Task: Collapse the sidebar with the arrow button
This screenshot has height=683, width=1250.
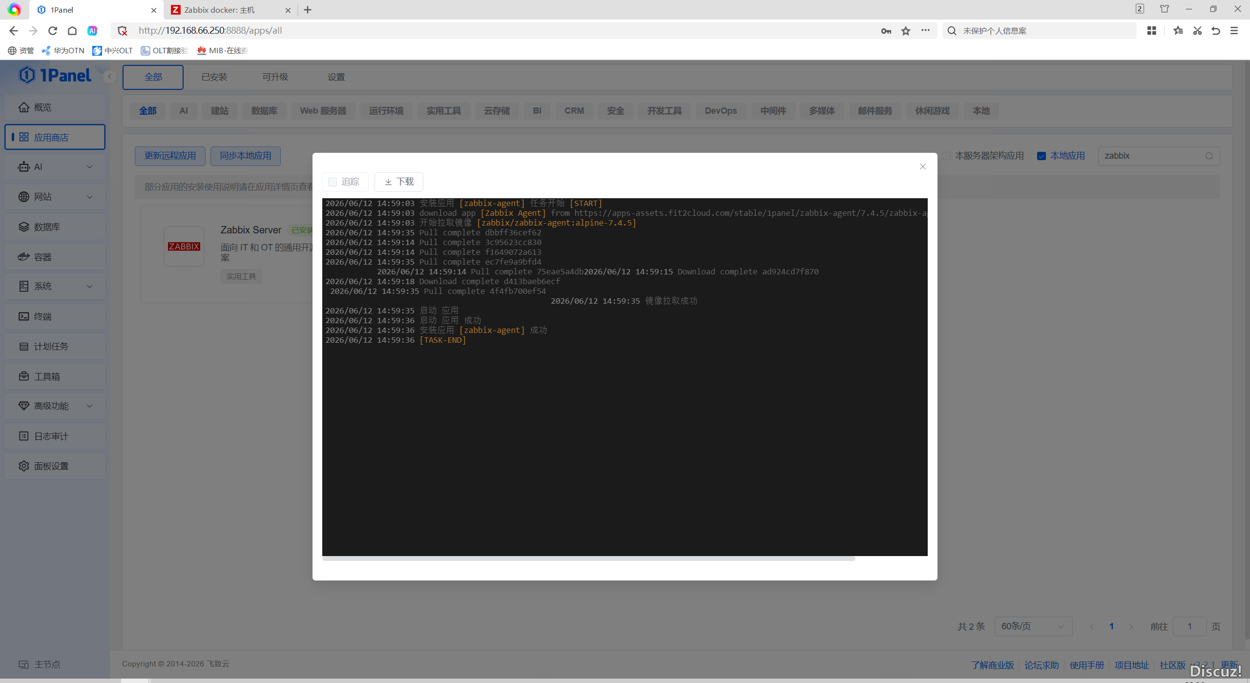Action: pyautogui.click(x=110, y=76)
